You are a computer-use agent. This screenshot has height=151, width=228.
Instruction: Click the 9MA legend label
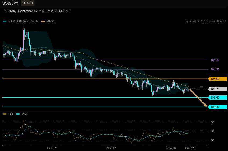tap(24, 114)
